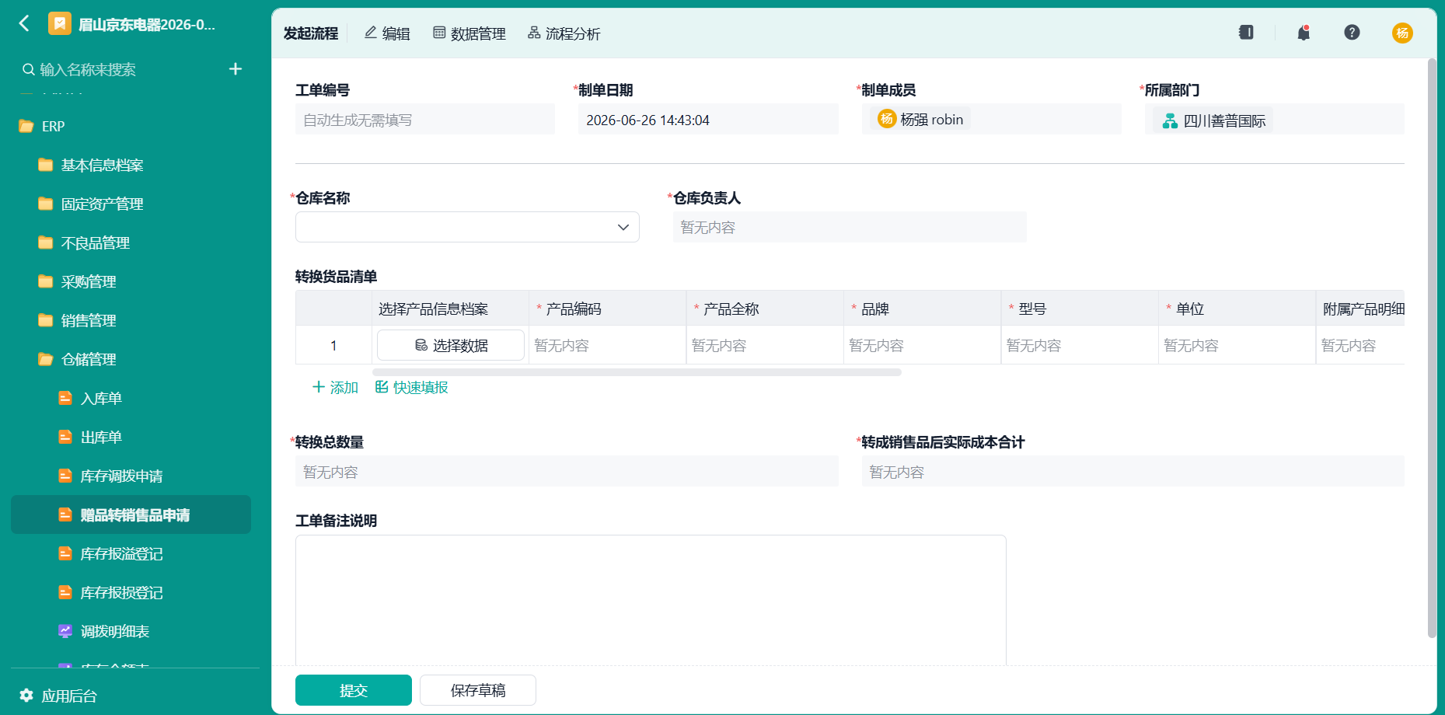The height and width of the screenshot is (715, 1445).
Task: Open the user avatar 杨 menu
Action: 1402,33
